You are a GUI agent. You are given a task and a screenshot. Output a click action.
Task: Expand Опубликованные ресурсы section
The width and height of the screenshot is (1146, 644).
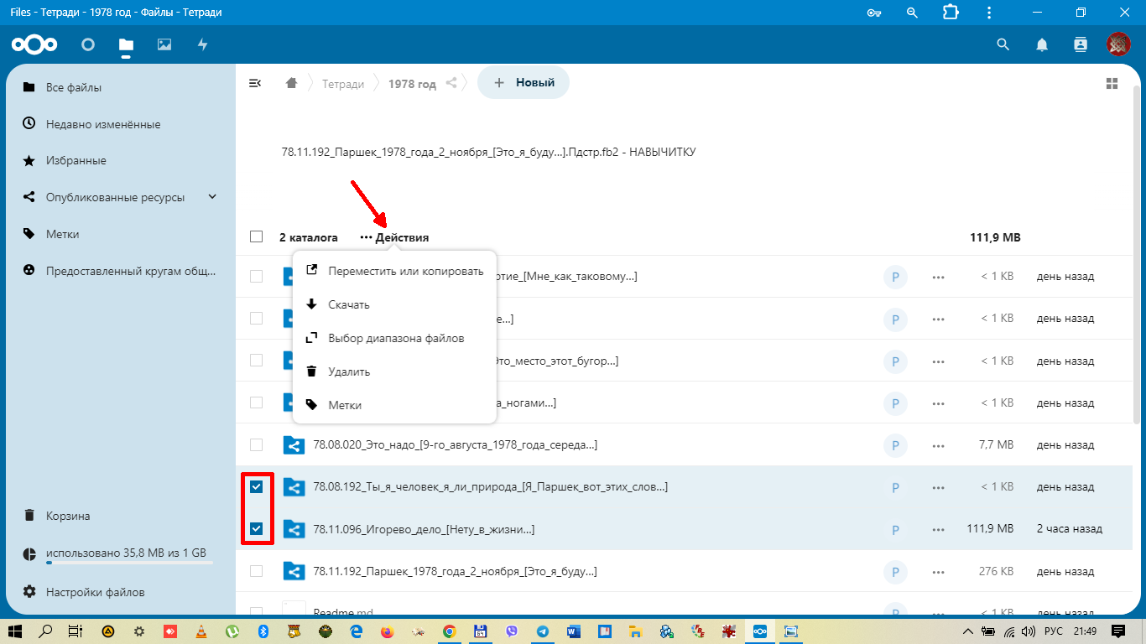coord(212,197)
